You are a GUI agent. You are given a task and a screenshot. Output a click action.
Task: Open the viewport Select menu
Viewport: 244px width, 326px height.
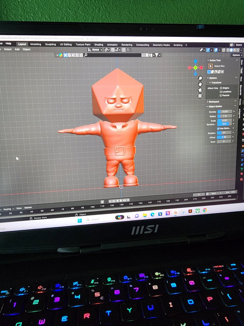(8, 49)
